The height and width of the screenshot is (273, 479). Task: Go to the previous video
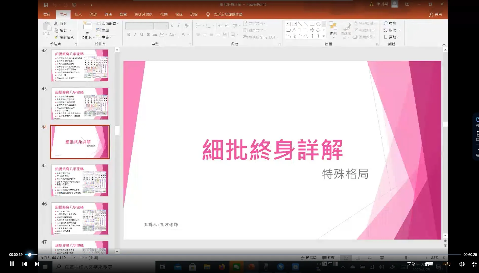(25, 264)
